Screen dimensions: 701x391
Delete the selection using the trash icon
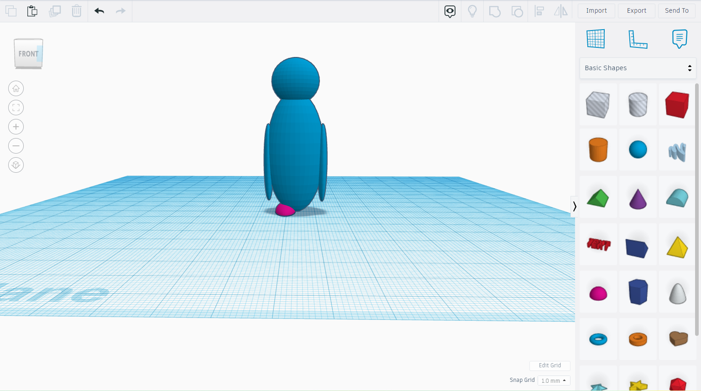[76, 10]
